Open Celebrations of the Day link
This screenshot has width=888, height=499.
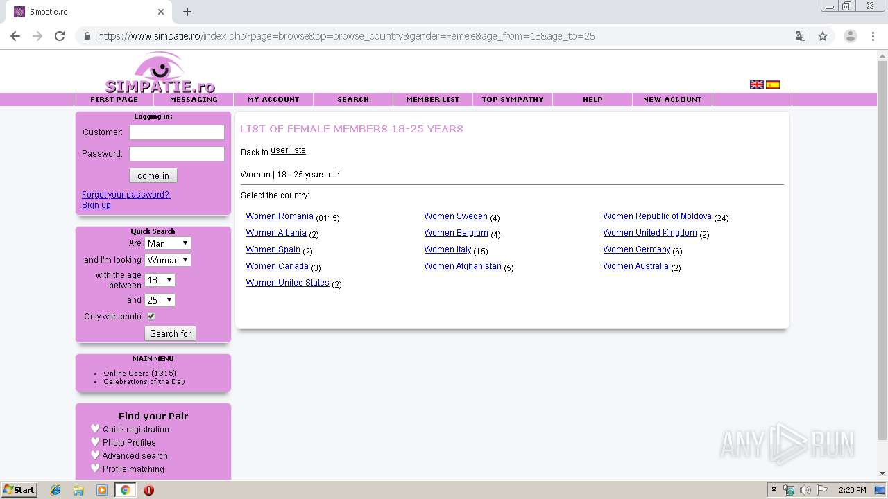point(144,382)
